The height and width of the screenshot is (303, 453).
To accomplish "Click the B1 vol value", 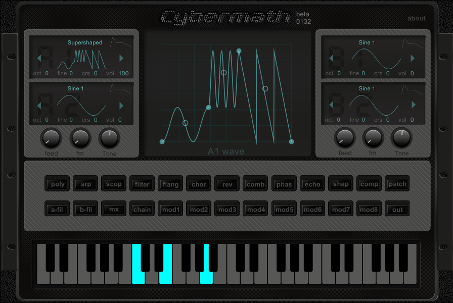I will (412, 73).
